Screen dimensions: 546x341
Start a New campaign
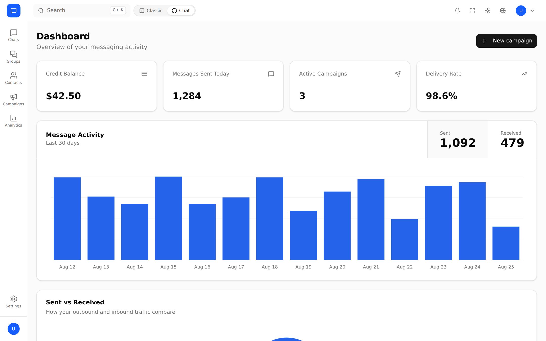507,41
